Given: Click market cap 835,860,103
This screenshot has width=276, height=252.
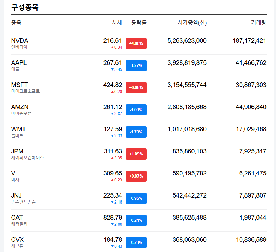Looking at the screenshot, I should [x=190, y=151].
